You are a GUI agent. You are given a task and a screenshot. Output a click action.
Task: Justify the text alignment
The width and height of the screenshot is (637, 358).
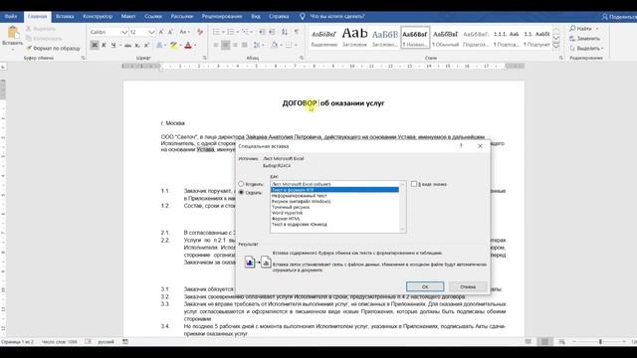pyautogui.click(x=245, y=45)
